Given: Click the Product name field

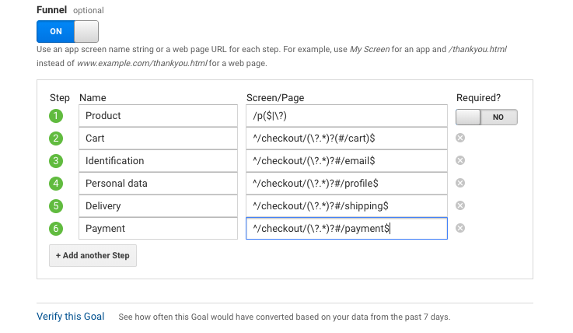Looking at the screenshot, I should [x=158, y=116].
